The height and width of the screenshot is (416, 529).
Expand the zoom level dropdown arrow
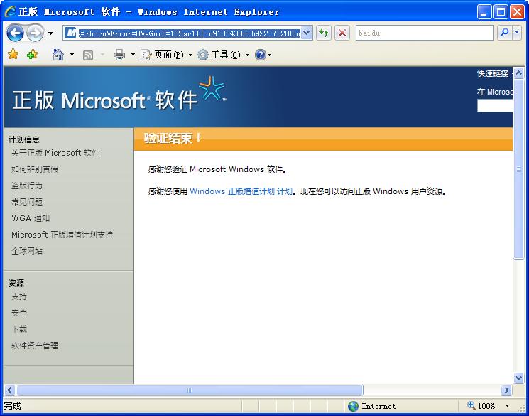pos(507,406)
